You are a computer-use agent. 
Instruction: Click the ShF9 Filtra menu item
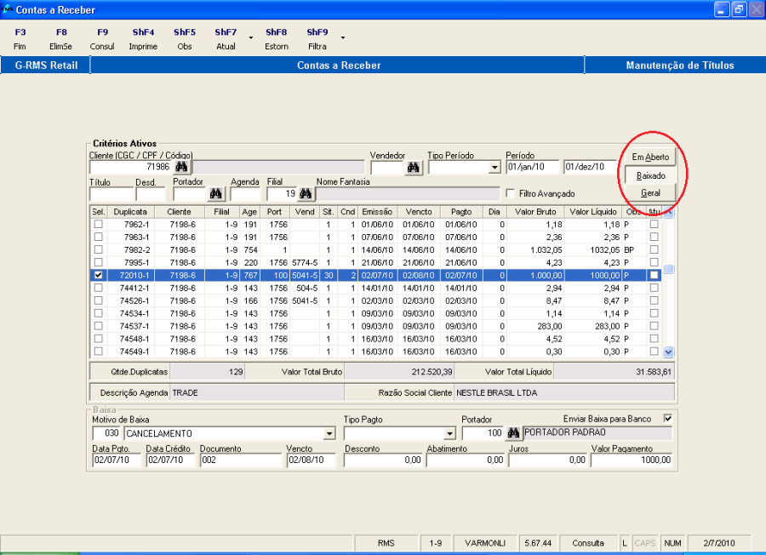coord(317,39)
